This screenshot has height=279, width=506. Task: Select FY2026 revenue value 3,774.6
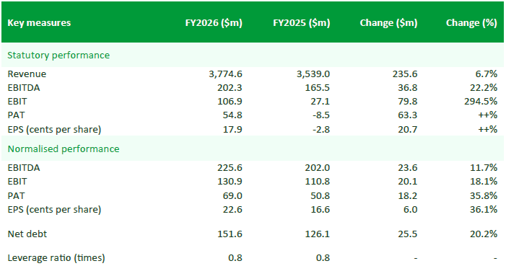pyautogui.click(x=225, y=74)
